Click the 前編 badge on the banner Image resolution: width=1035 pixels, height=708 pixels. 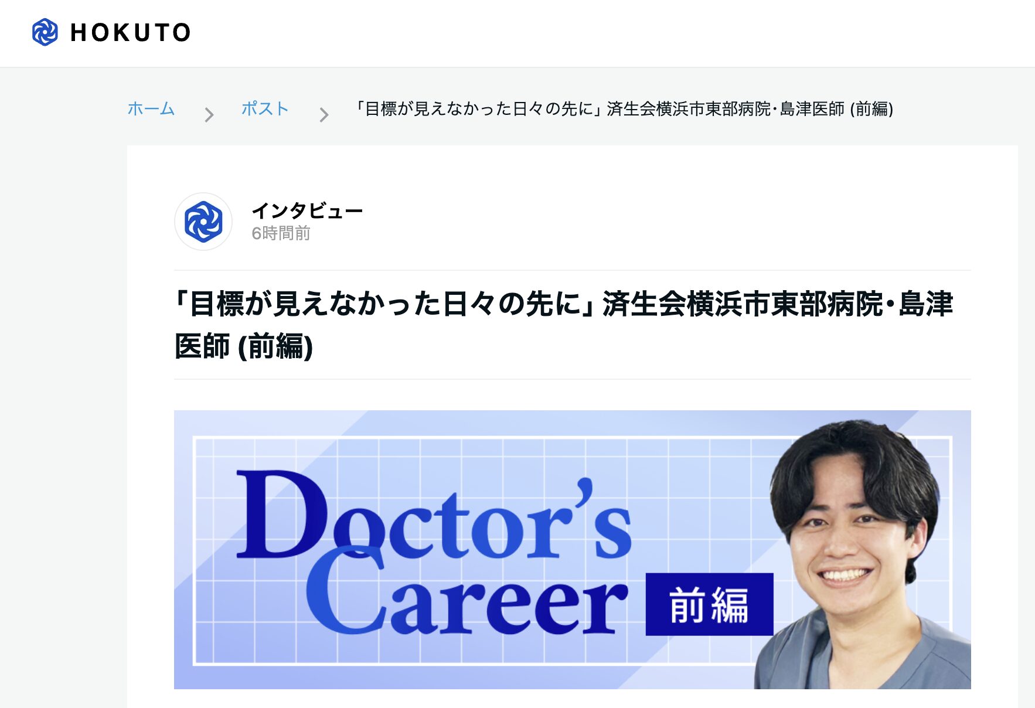709,604
